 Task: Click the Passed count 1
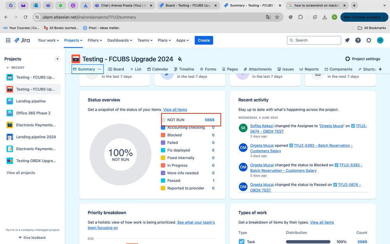point(213,181)
